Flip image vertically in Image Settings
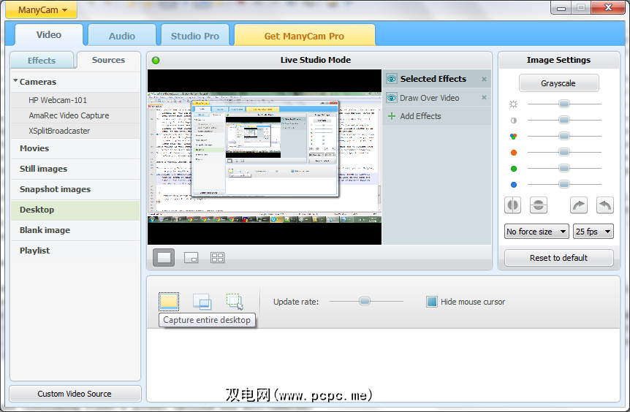Image resolution: width=630 pixels, height=412 pixels. (x=539, y=205)
